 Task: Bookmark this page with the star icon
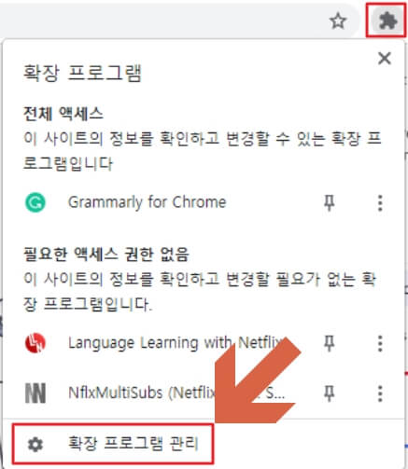click(338, 21)
